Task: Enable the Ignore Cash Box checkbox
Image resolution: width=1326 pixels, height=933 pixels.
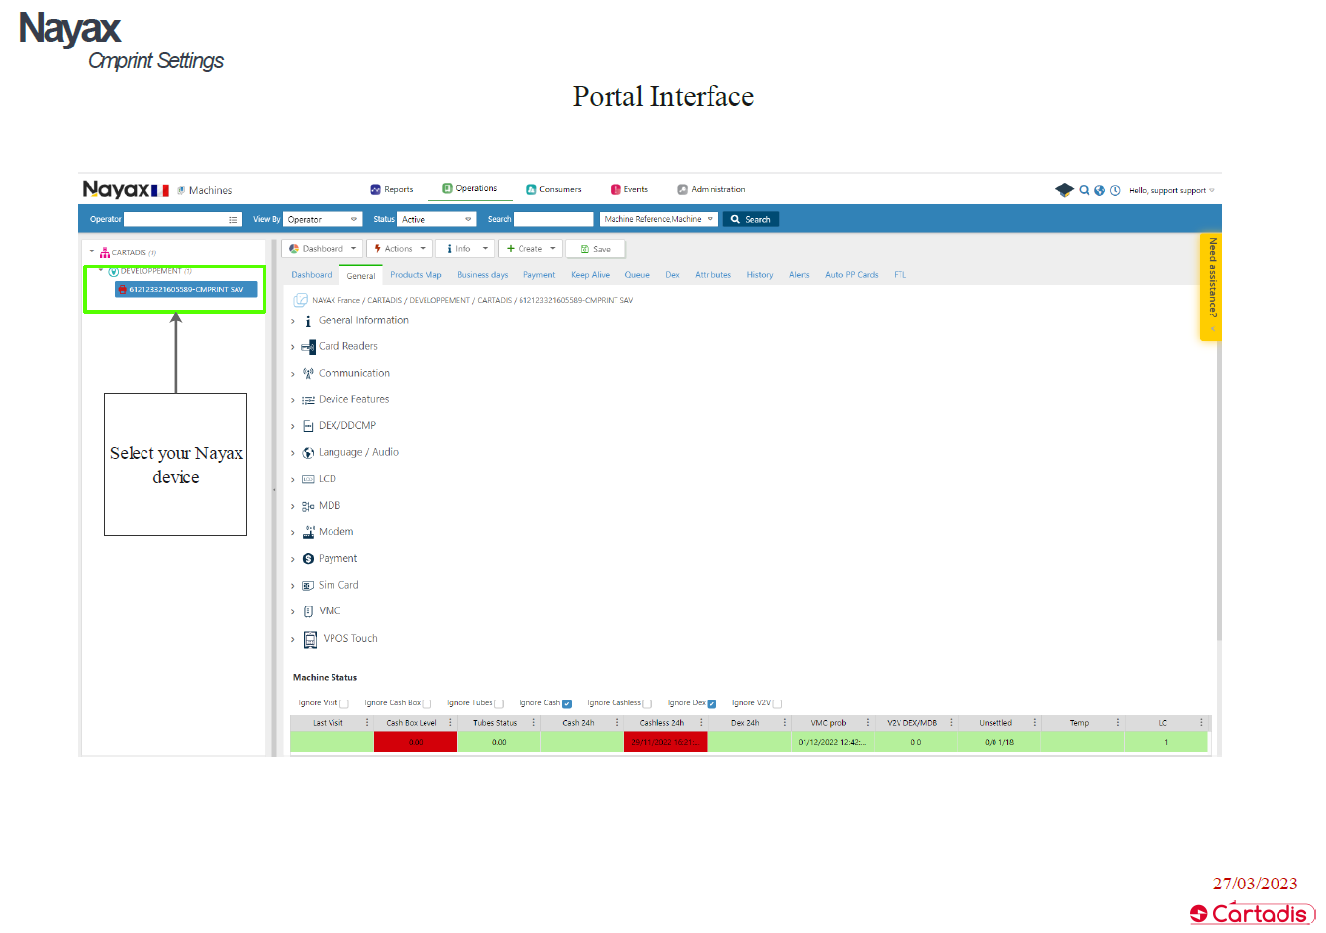Action: (426, 704)
